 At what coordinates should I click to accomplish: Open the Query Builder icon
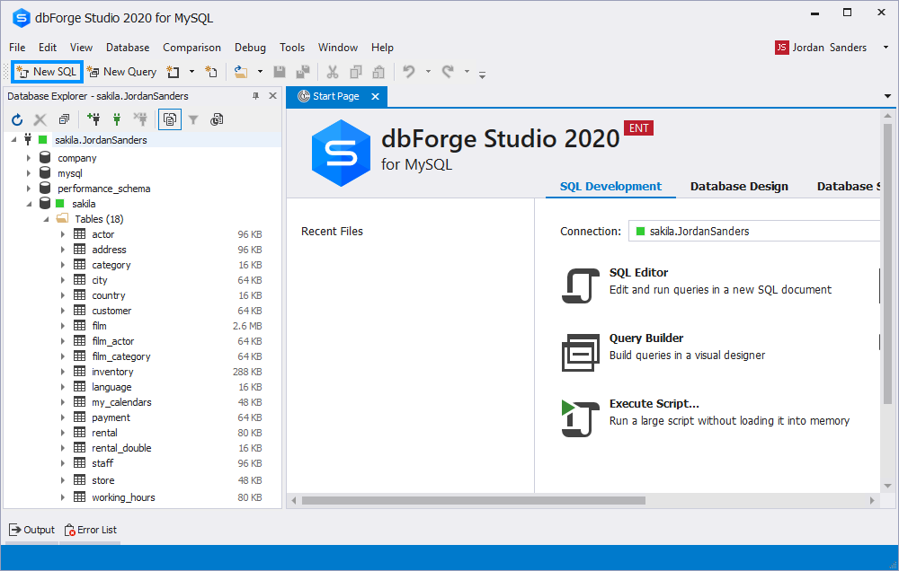tap(580, 352)
